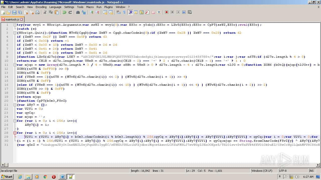Open Chrome from the taskbar
This screenshot has width=321, height=180.
pos(45,177)
